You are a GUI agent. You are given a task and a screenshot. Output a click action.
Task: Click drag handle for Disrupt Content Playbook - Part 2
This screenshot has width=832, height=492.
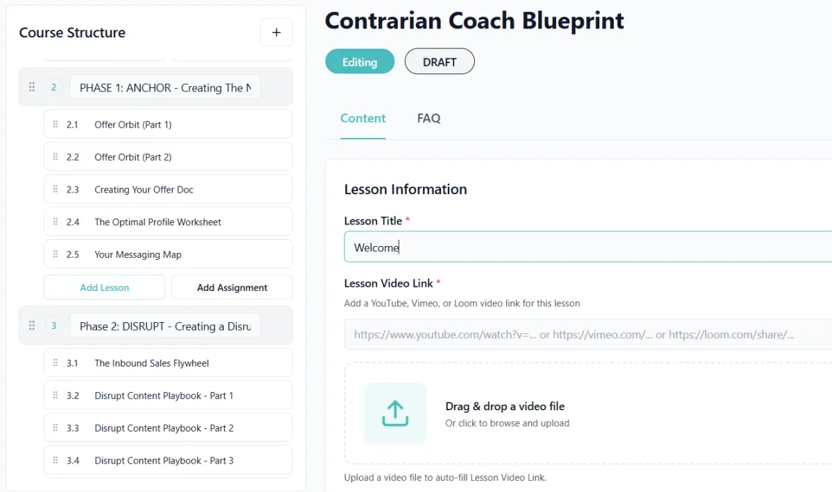pyautogui.click(x=55, y=428)
